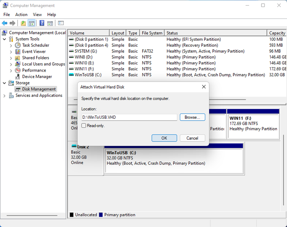
Task: Click Healthy (Recovery Partition) status cell
Action: (x=192, y=45)
